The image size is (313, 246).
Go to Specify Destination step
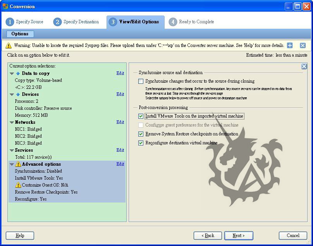click(81, 22)
